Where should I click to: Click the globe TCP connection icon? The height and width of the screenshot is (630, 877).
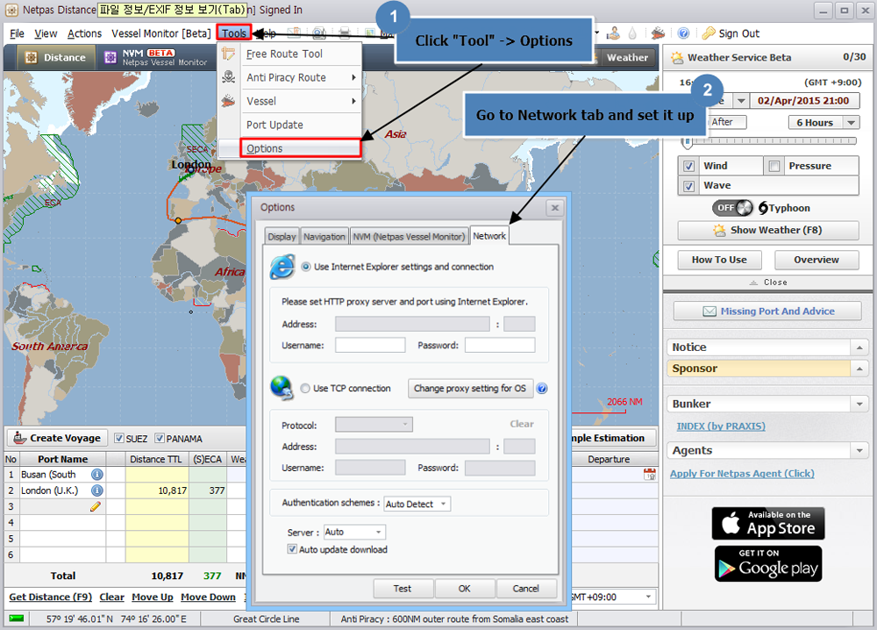tap(282, 389)
